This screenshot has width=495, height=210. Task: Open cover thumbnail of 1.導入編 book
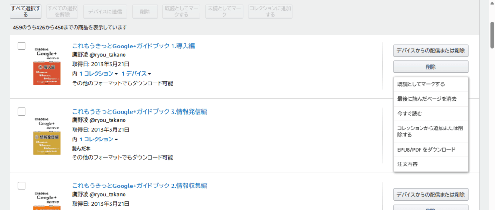click(x=47, y=66)
